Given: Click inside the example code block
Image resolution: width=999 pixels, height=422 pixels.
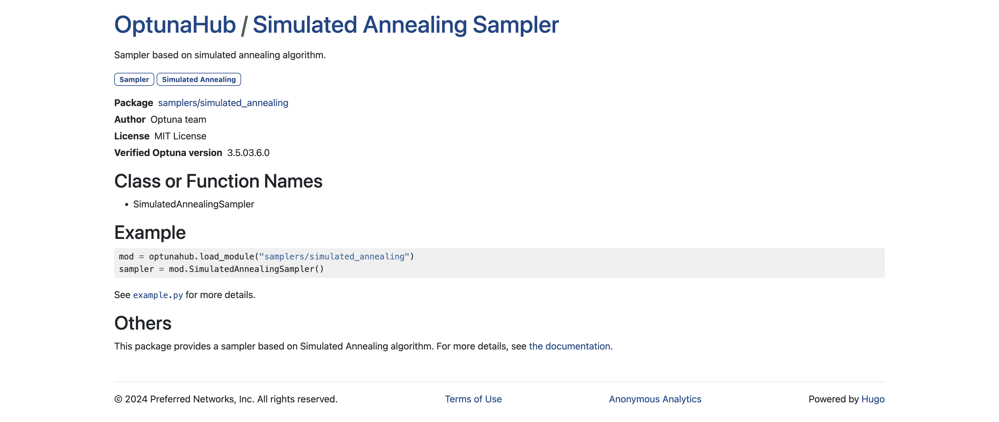Looking at the screenshot, I should click(499, 263).
